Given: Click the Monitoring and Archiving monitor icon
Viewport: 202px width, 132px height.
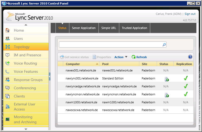Looking at the screenshot, I should (7, 119).
